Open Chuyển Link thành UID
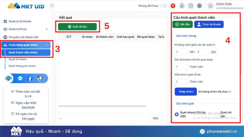This screenshot has height=137, width=244. (23, 37)
